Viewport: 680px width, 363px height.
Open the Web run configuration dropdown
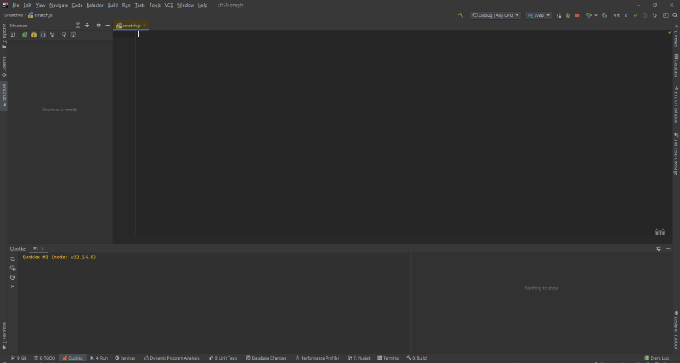click(538, 15)
